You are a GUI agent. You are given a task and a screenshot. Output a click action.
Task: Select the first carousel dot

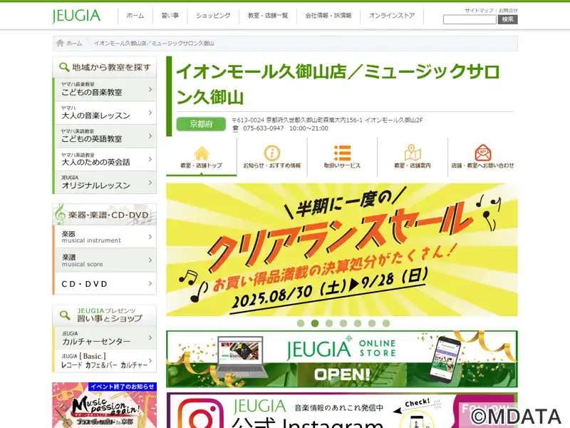[x=301, y=323]
